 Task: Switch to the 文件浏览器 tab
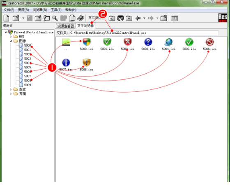[x=85, y=26]
